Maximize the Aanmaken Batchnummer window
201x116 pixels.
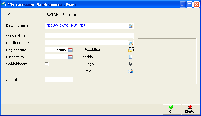189,5
